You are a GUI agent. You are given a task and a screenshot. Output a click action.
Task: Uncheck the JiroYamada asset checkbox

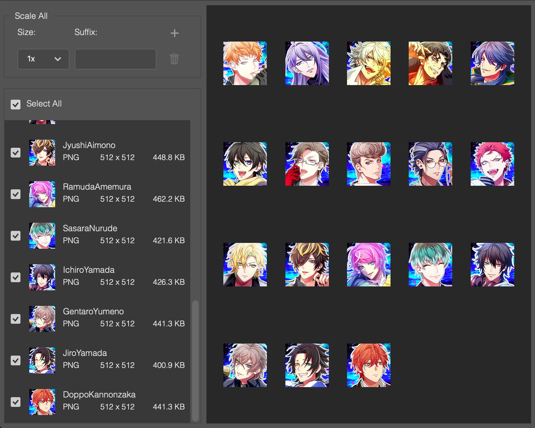pos(16,360)
